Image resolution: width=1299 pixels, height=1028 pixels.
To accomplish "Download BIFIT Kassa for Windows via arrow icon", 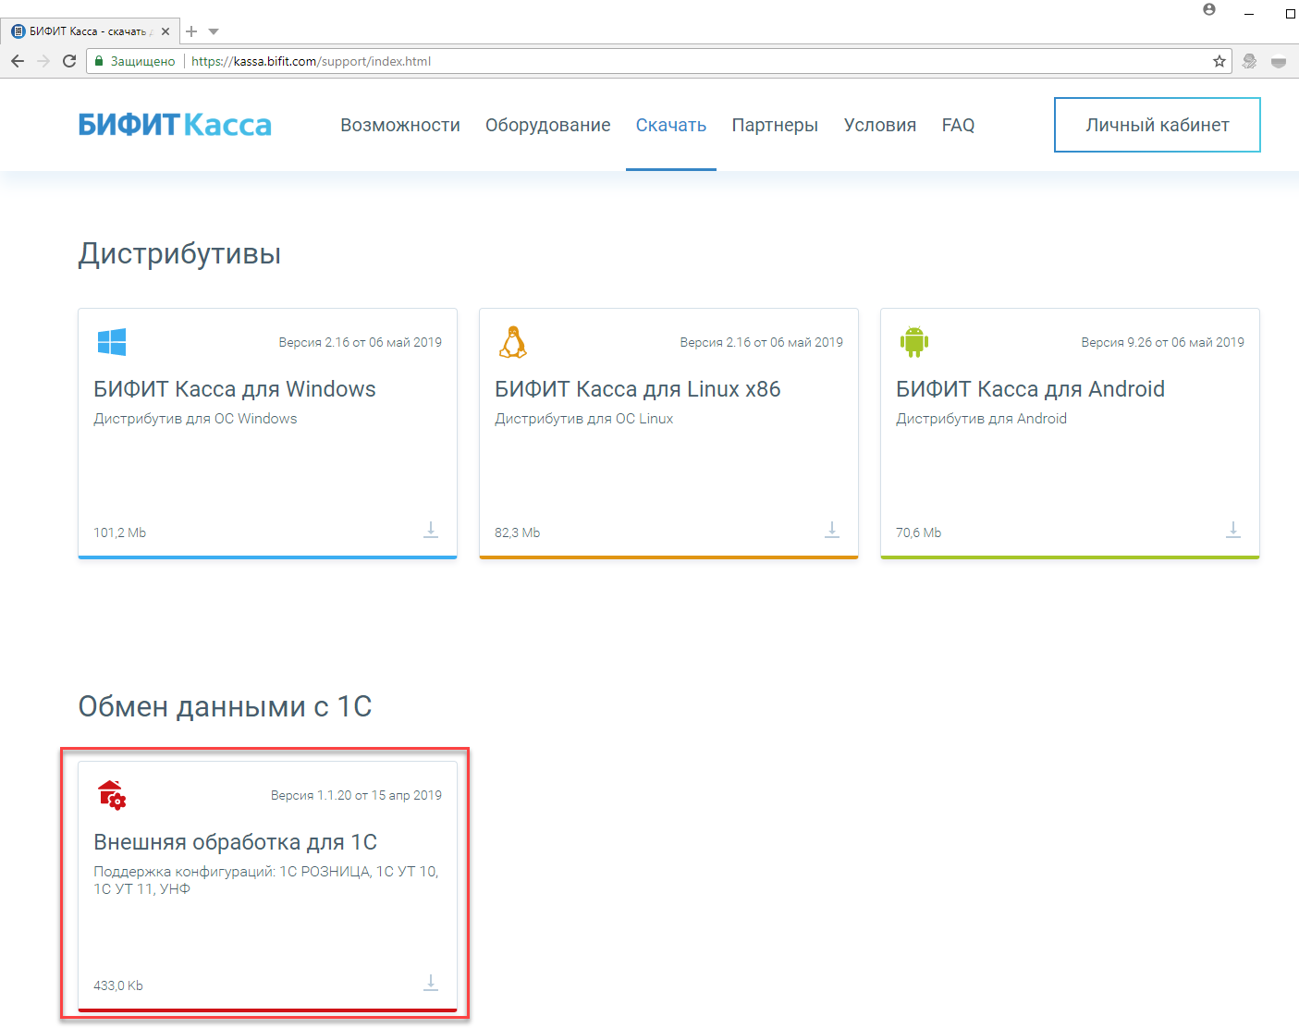I will [431, 530].
